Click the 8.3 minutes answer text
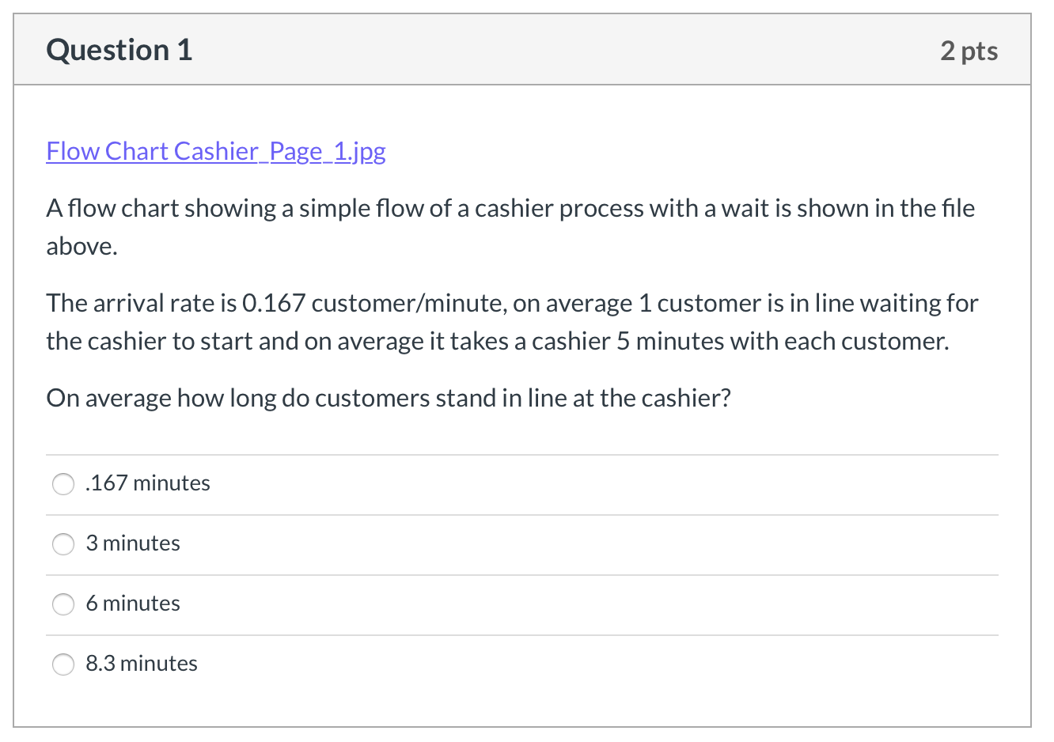The height and width of the screenshot is (742, 1054). (142, 664)
